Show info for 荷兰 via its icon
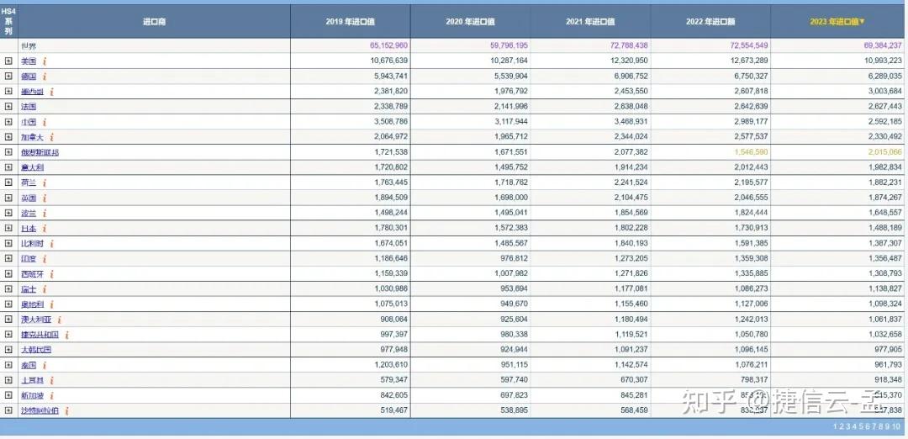The height and width of the screenshot is (439, 908). tap(45, 183)
